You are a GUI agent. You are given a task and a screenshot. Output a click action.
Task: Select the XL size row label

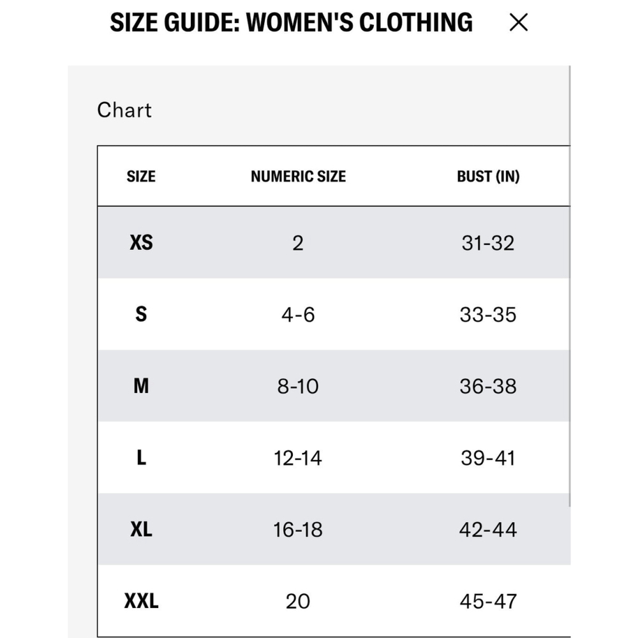(x=141, y=530)
